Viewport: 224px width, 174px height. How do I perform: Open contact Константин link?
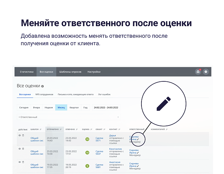[116, 149]
